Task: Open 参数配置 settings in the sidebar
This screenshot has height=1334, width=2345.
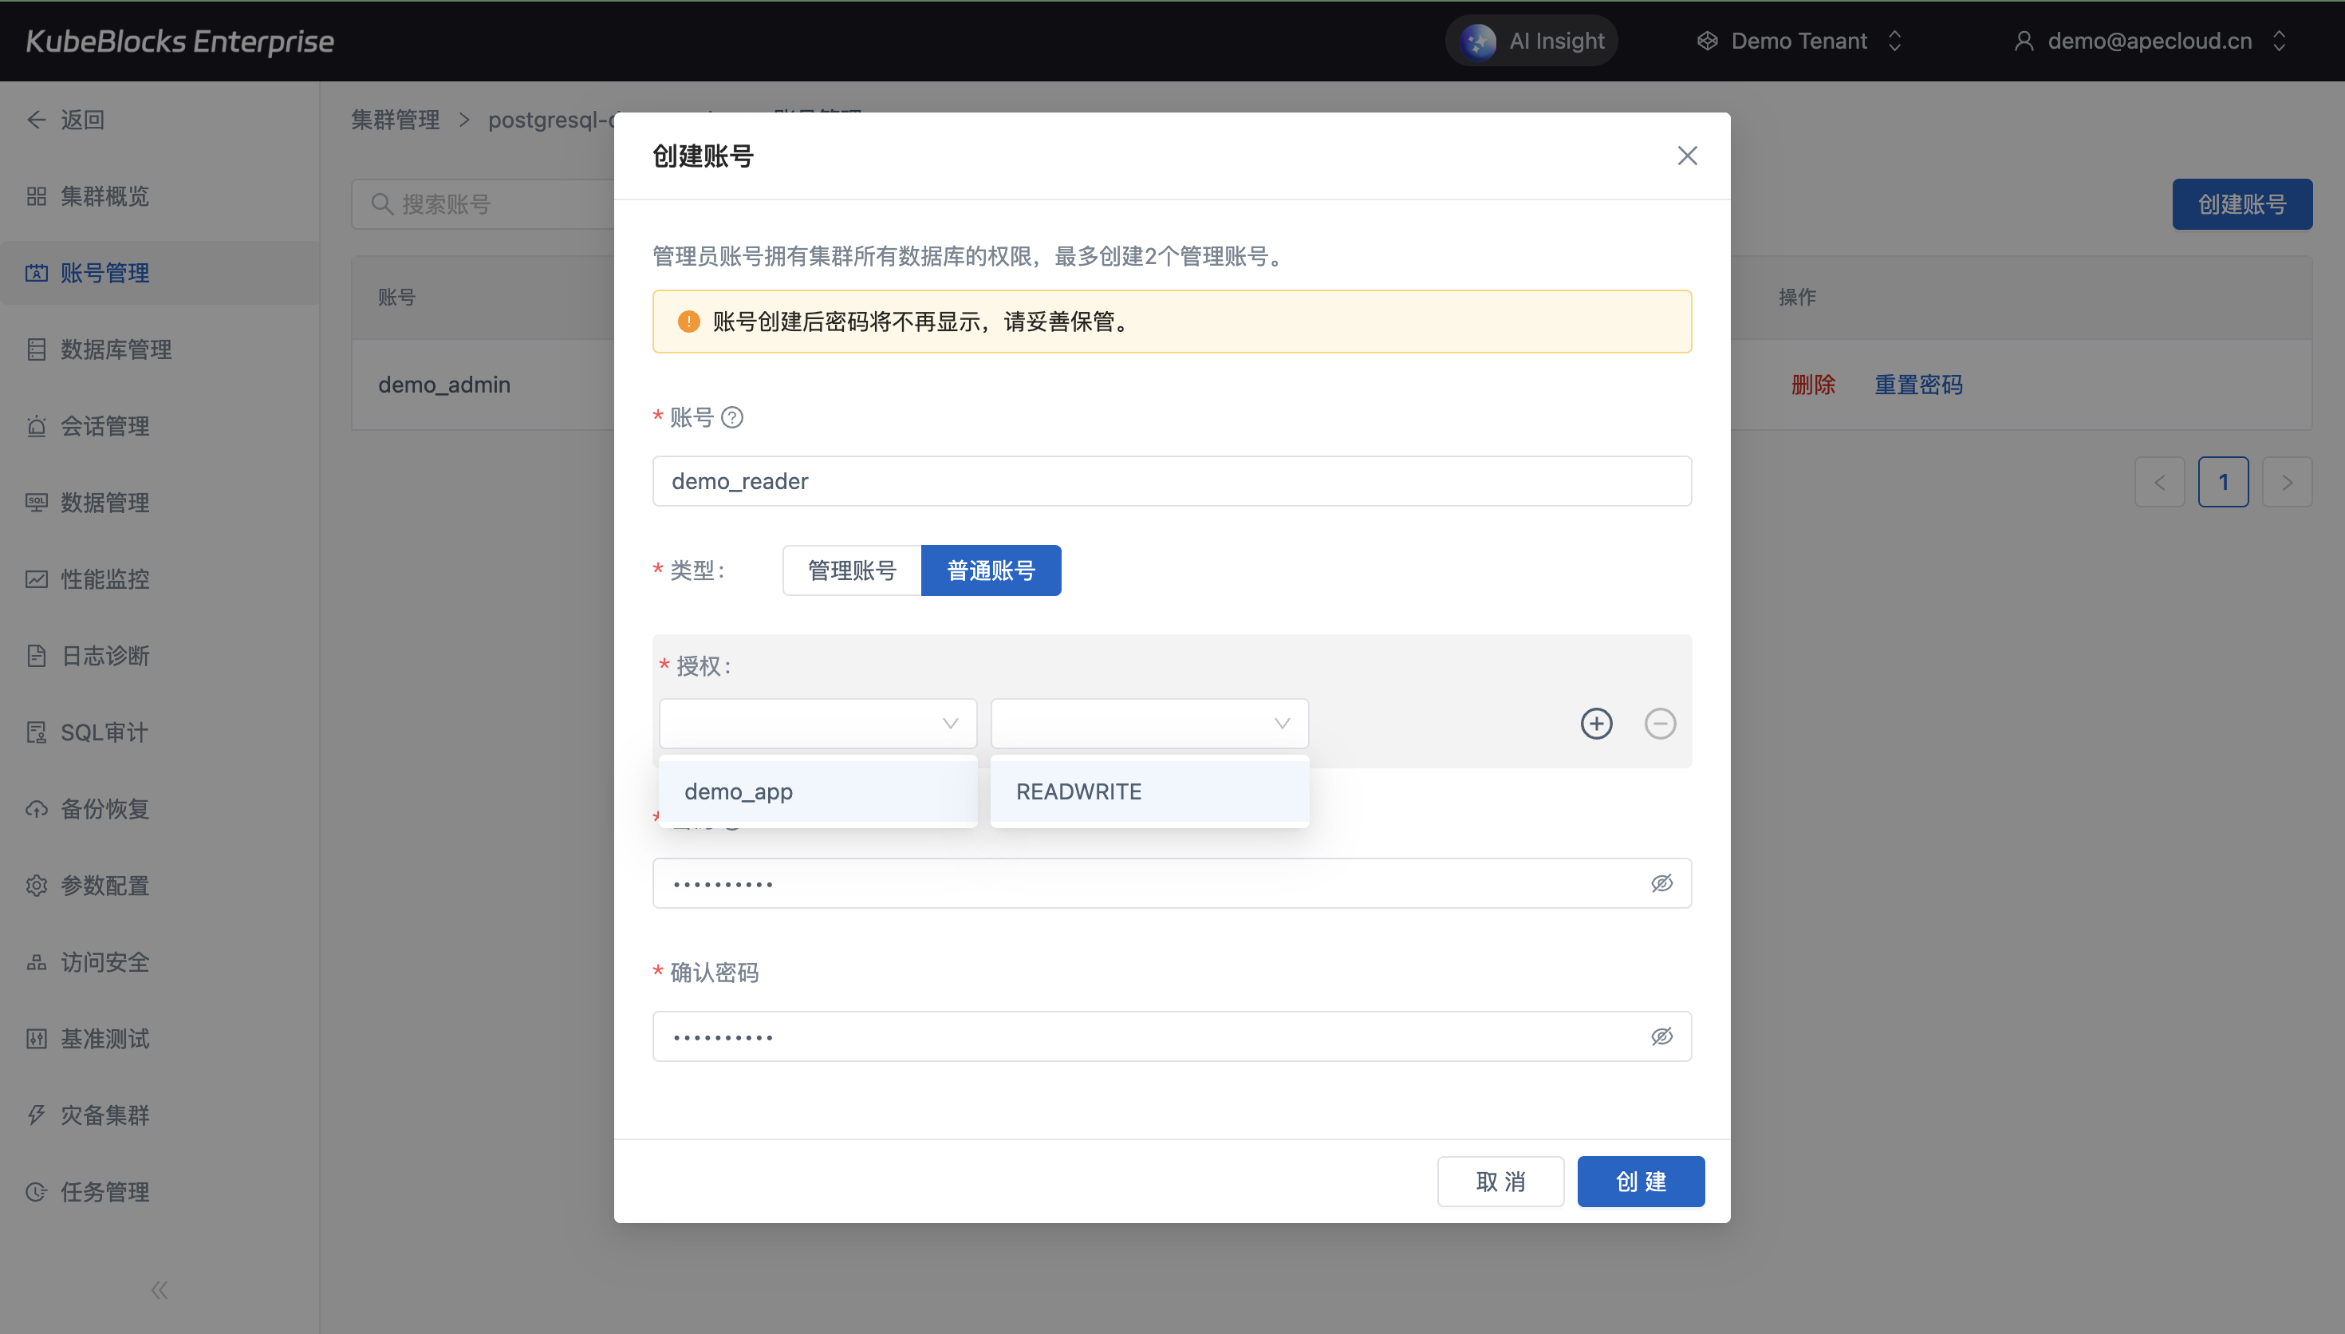Action: click(x=104, y=885)
